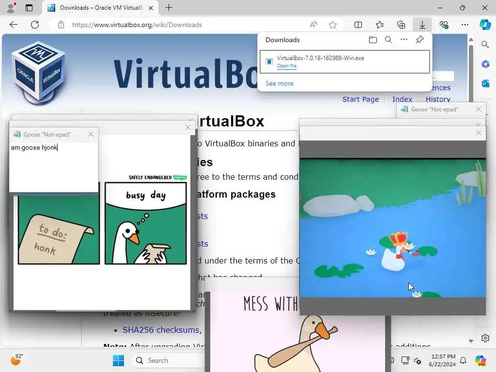The width and height of the screenshot is (496, 372).
Task: Search downloads using magnifier icon
Action: point(388,40)
